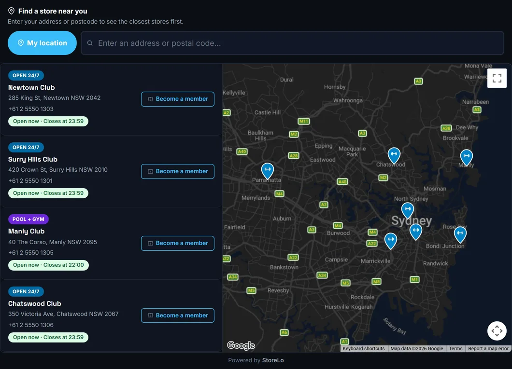Screen dimensions: 512x369
Task: Open the map camera controls button
Action: pos(497,331)
